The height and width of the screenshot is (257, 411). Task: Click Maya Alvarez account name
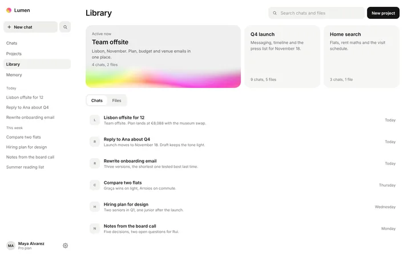[x=31, y=244]
